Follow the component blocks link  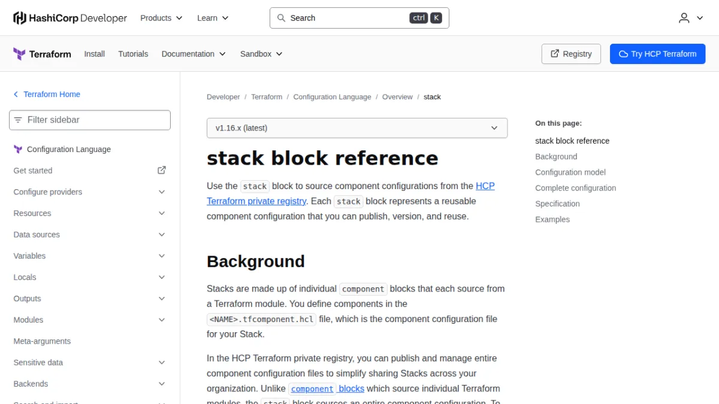[x=327, y=388]
